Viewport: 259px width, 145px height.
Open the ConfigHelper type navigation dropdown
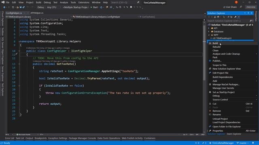point(106,17)
